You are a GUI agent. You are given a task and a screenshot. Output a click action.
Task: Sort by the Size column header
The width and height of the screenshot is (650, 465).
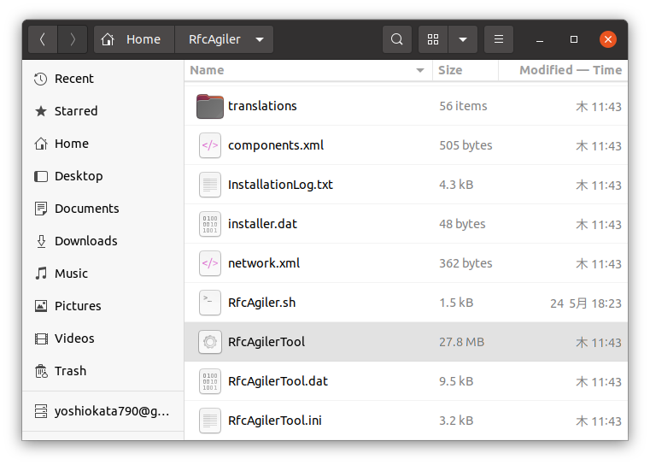tap(450, 70)
